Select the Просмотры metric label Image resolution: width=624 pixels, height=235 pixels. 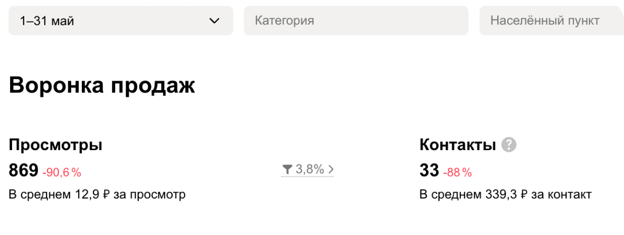[55, 145]
